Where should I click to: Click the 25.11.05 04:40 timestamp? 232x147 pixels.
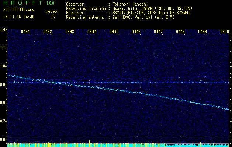tap(19, 17)
